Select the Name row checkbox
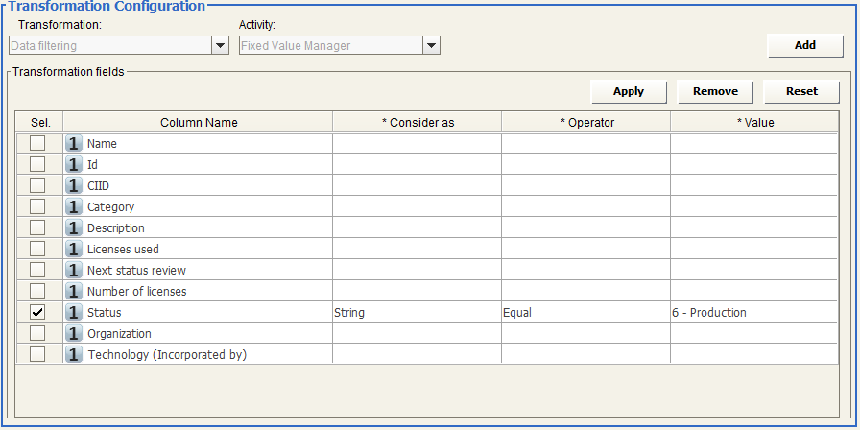Image resolution: width=860 pixels, height=430 pixels. point(37,144)
